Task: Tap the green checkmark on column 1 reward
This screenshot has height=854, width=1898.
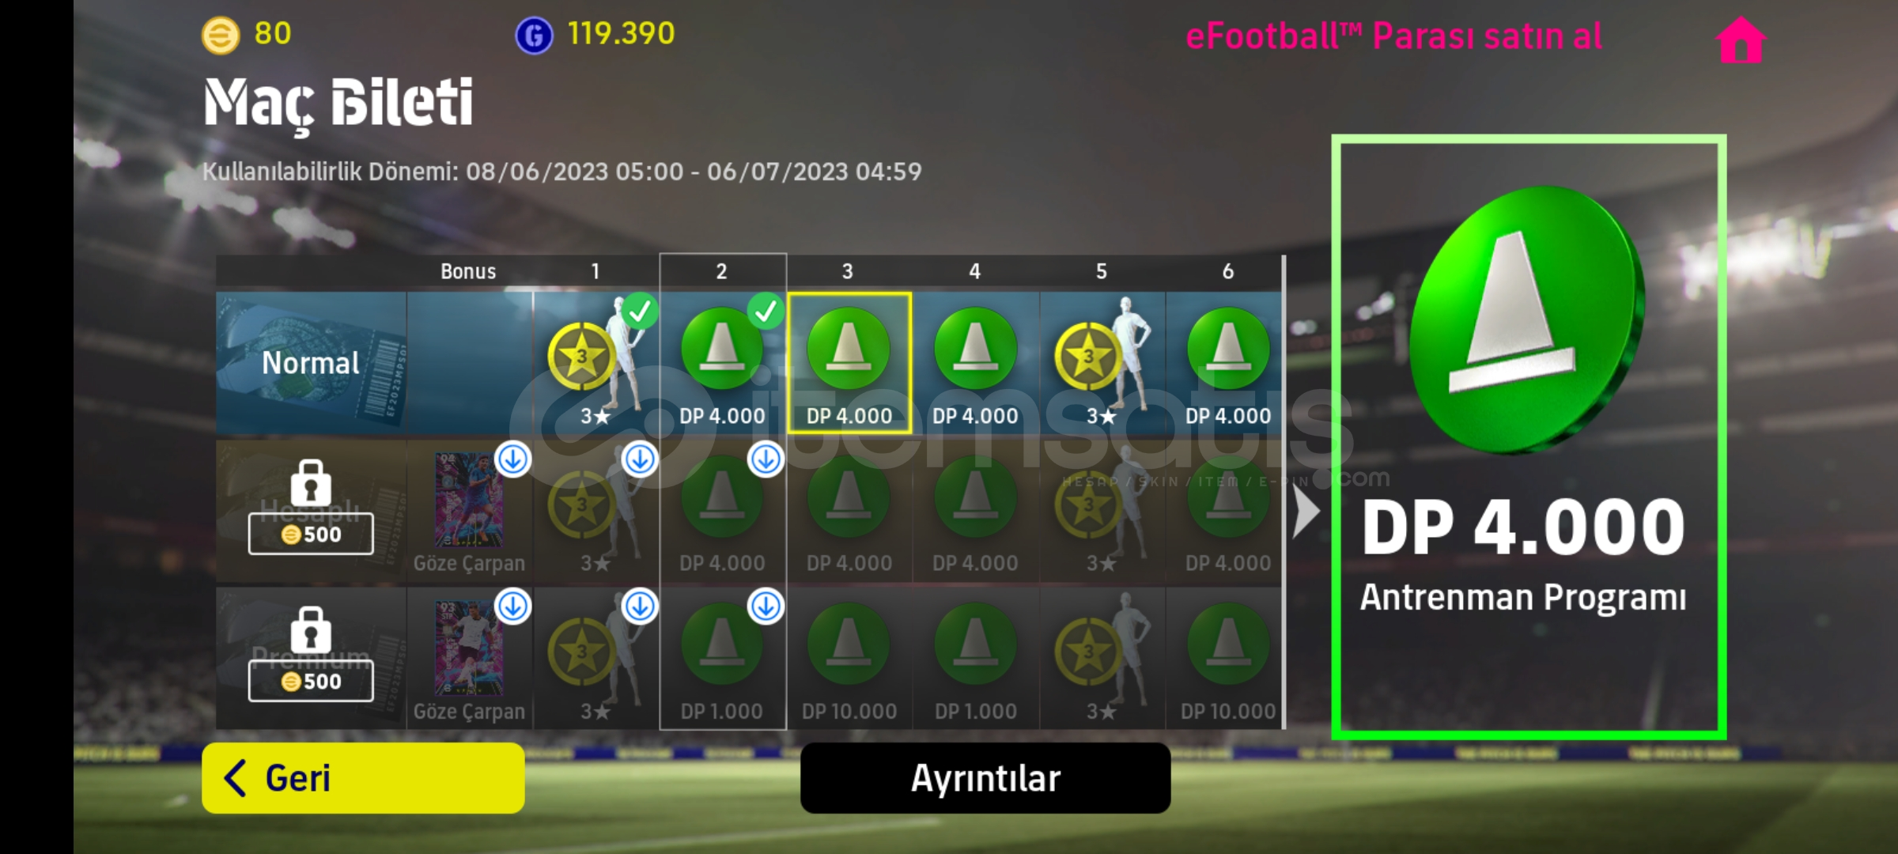Action: click(640, 311)
